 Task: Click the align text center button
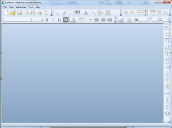click(x=103, y=20)
